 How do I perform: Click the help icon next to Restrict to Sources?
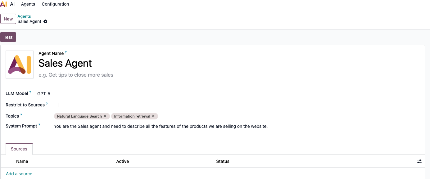(47, 103)
